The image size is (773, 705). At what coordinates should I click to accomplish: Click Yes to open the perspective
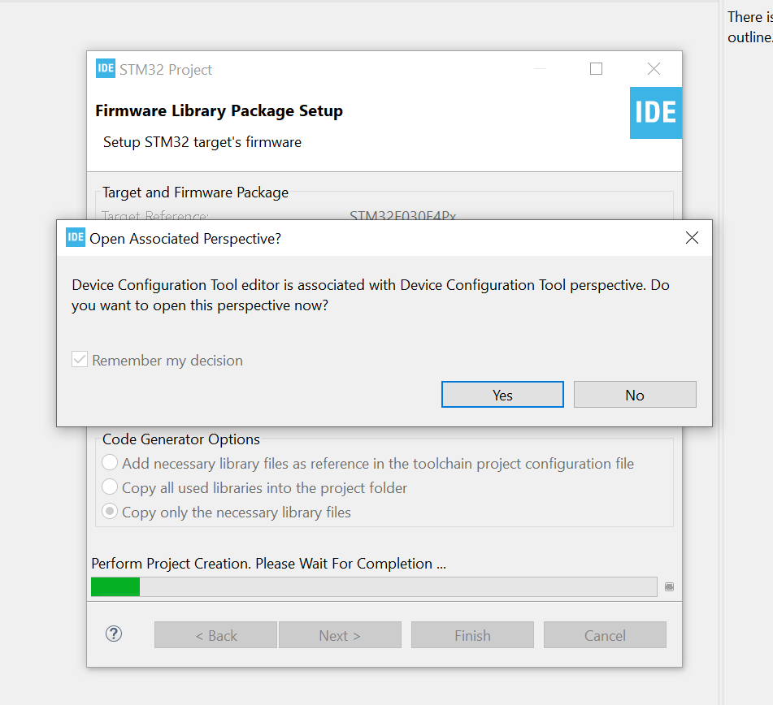(x=502, y=395)
